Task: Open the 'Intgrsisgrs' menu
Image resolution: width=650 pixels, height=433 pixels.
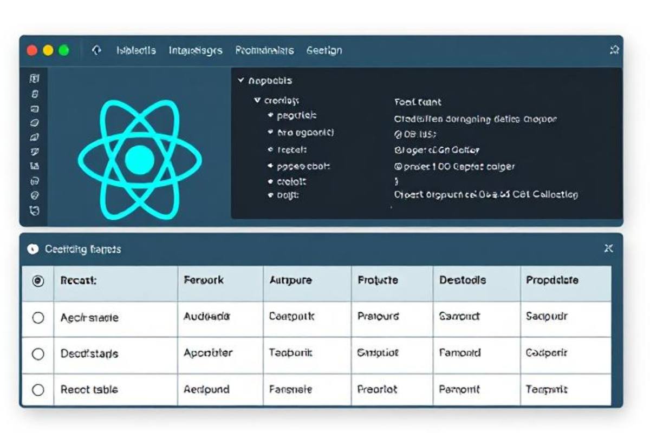Action: pyautogui.click(x=196, y=50)
